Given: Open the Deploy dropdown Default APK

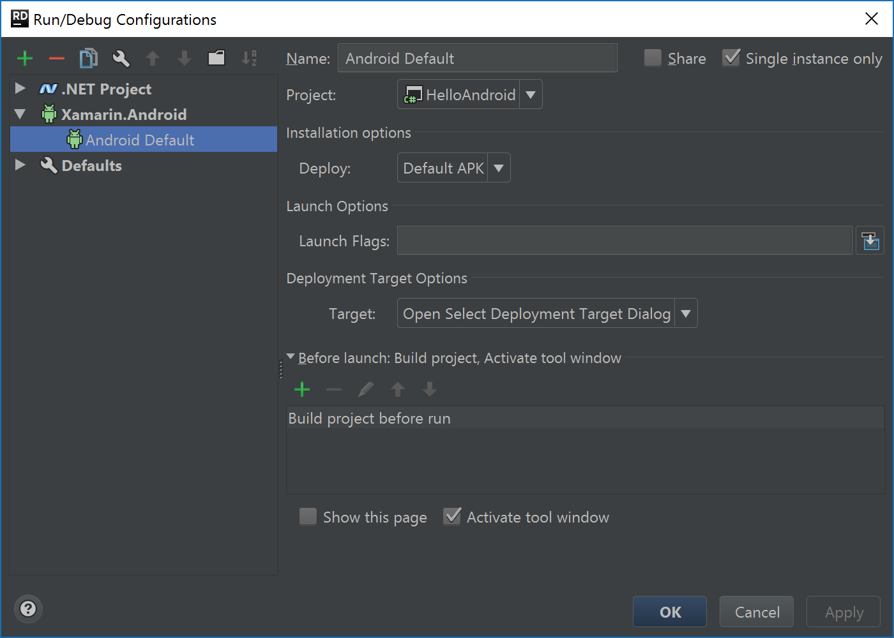Looking at the screenshot, I should [x=454, y=168].
